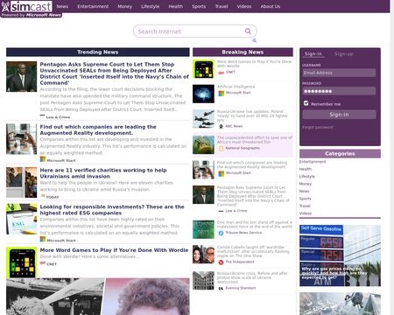Click the fish thumbnail in Breaking News
The height and width of the screenshot is (315, 394).
point(203,144)
